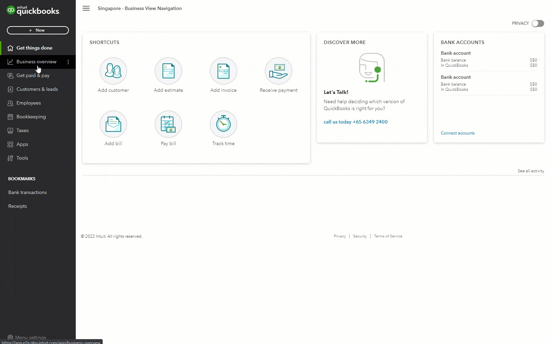Open See all activity
This screenshot has height=344, width=551.
click(531, 171)
